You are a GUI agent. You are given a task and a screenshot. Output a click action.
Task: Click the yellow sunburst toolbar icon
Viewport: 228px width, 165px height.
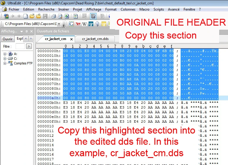[x=104, y=24]
